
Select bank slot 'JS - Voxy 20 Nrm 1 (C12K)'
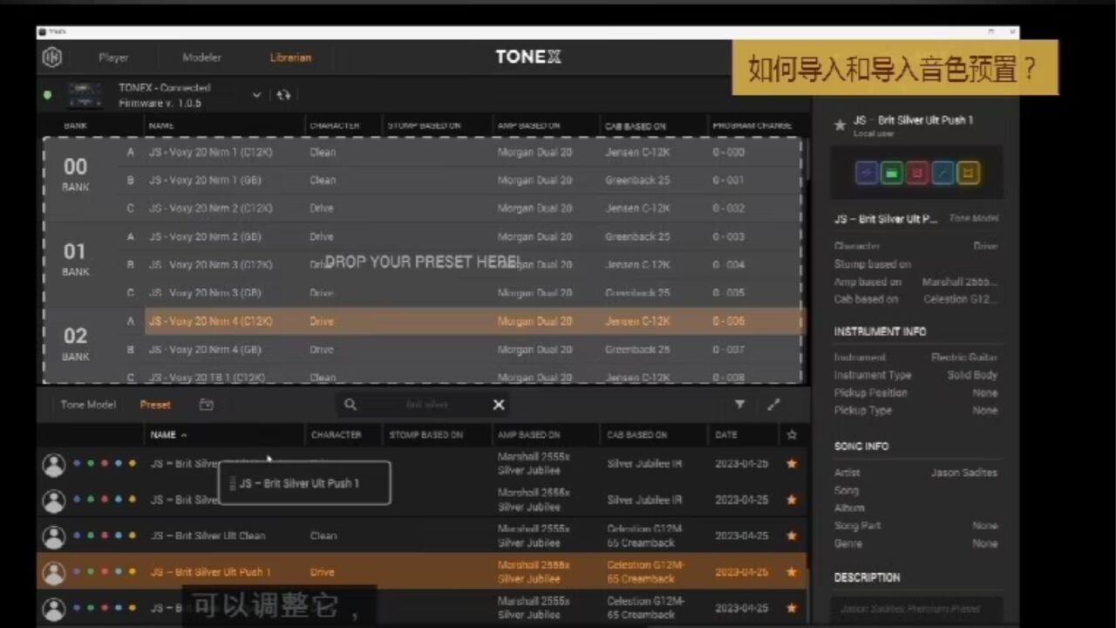pos(211,152)
